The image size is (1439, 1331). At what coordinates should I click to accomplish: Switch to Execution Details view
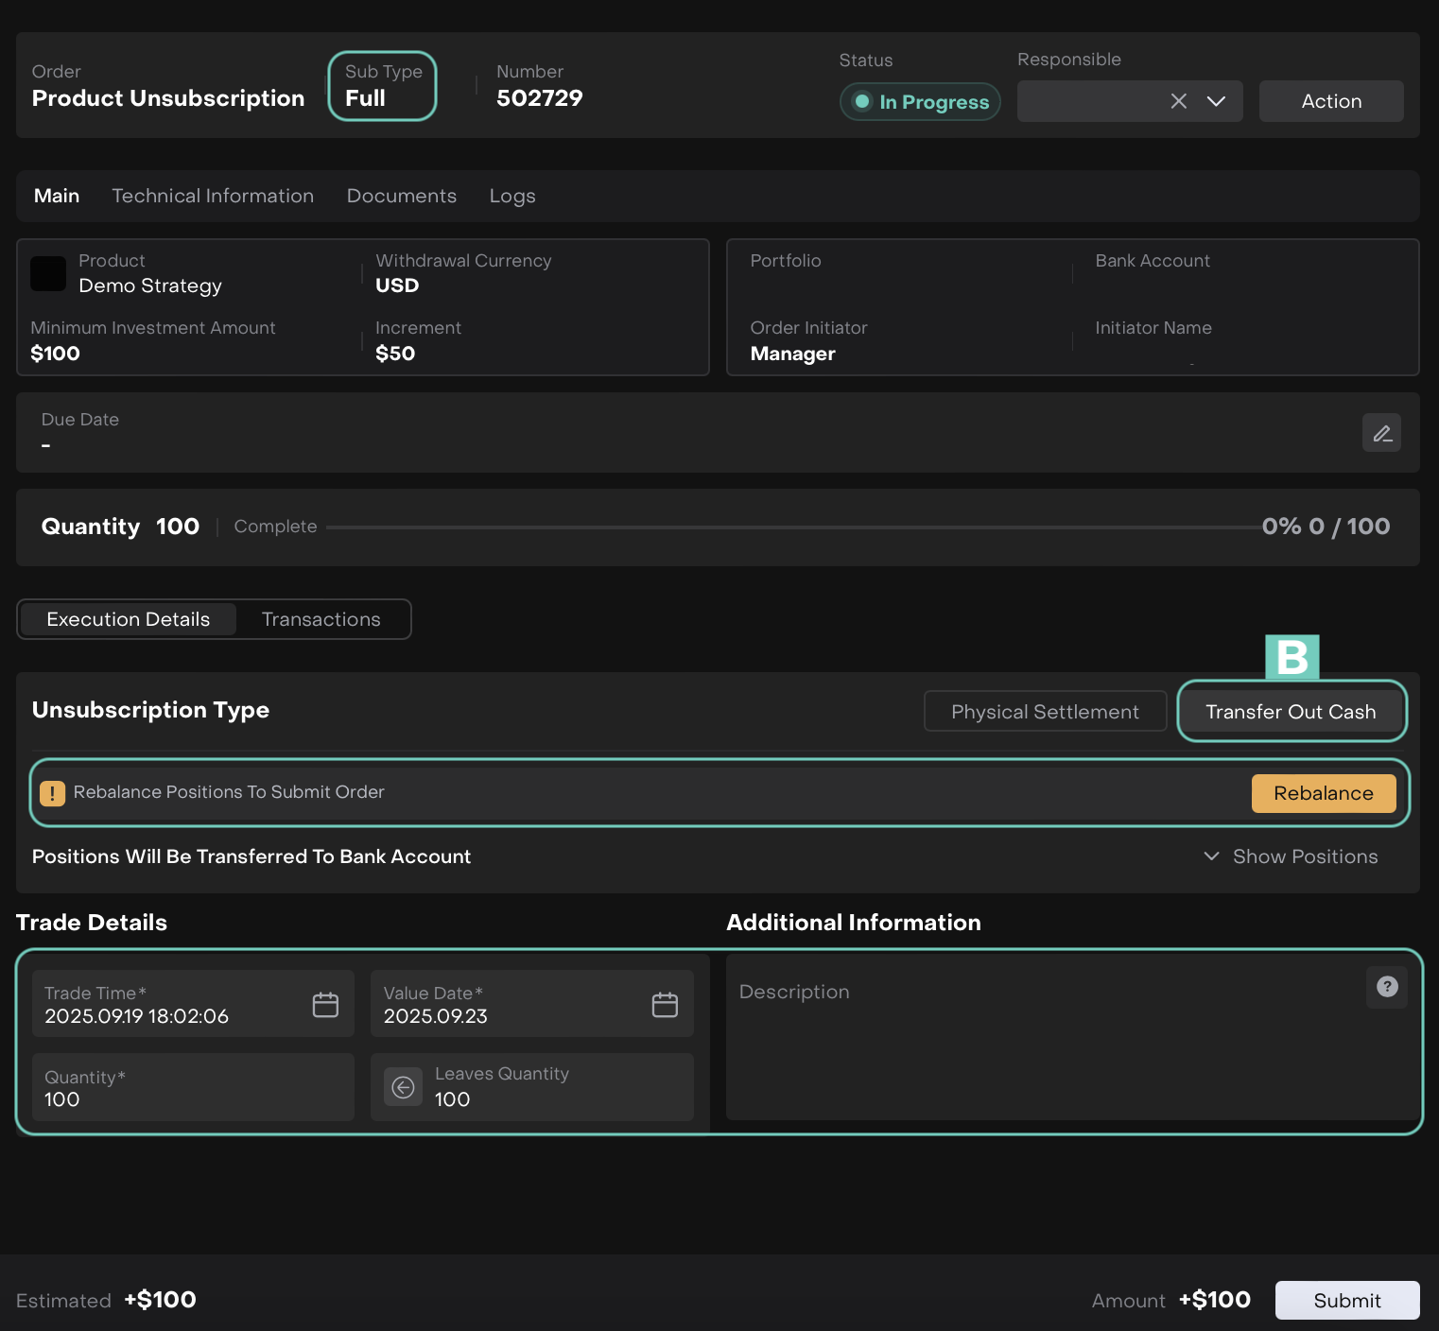(x=129, y=619)
